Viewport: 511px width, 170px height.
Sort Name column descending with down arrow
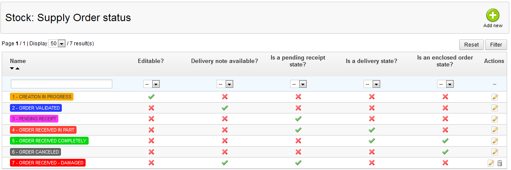coord(12,68)
